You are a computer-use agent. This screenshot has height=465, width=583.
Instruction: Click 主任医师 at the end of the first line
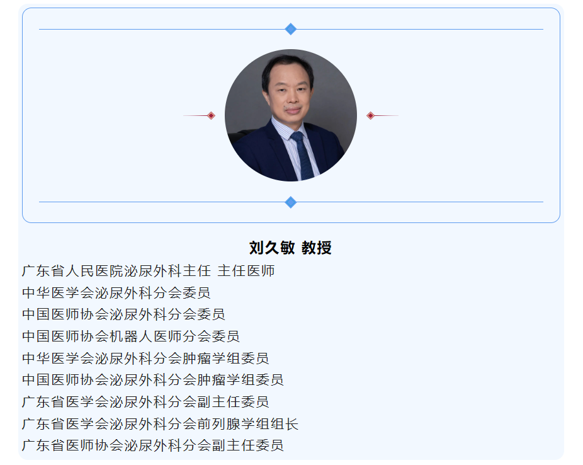click(246, 272)
